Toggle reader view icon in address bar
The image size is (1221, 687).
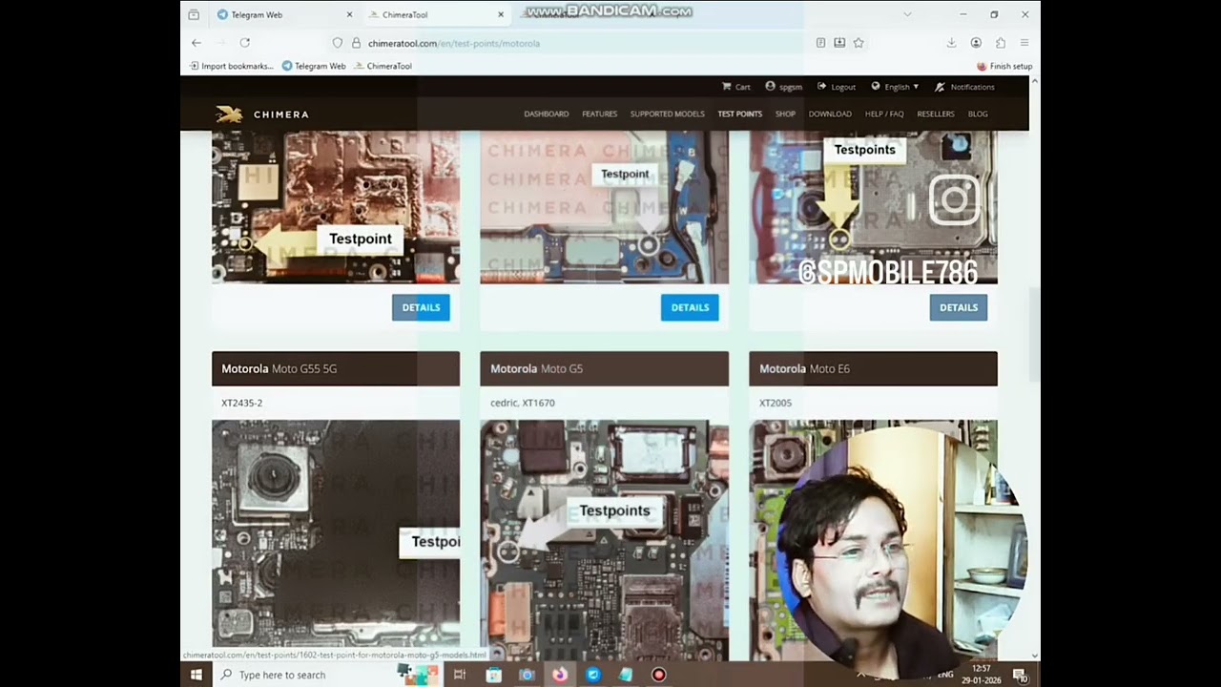coord(820,43)
